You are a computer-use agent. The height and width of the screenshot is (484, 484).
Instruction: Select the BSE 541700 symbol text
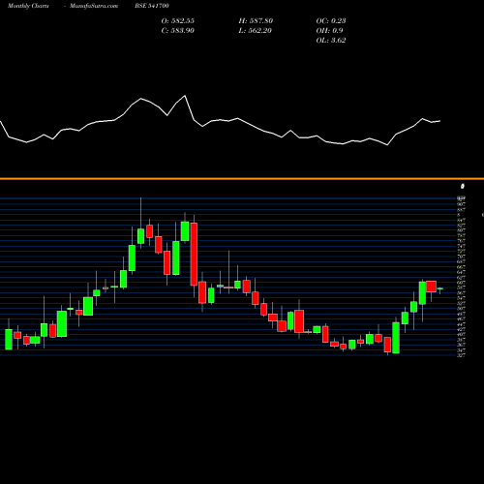(x=152, y=6)
